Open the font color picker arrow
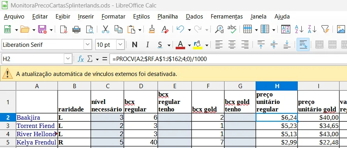Viewport: 347px width, 148px height. click(x=189, y=45)
